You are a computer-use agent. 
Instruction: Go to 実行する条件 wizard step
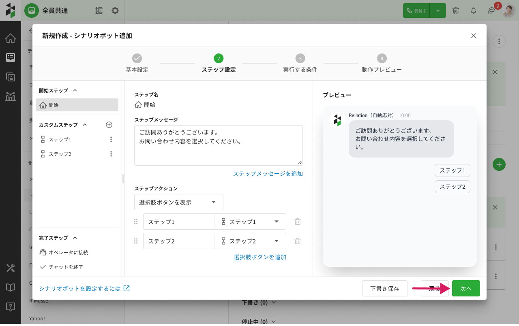pos(300,63)
